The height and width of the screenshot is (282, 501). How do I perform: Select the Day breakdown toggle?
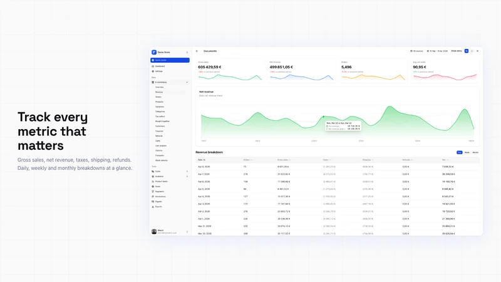460,152
